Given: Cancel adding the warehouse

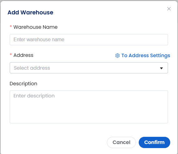Looking at the screenshot, I should tap(121, 142).
